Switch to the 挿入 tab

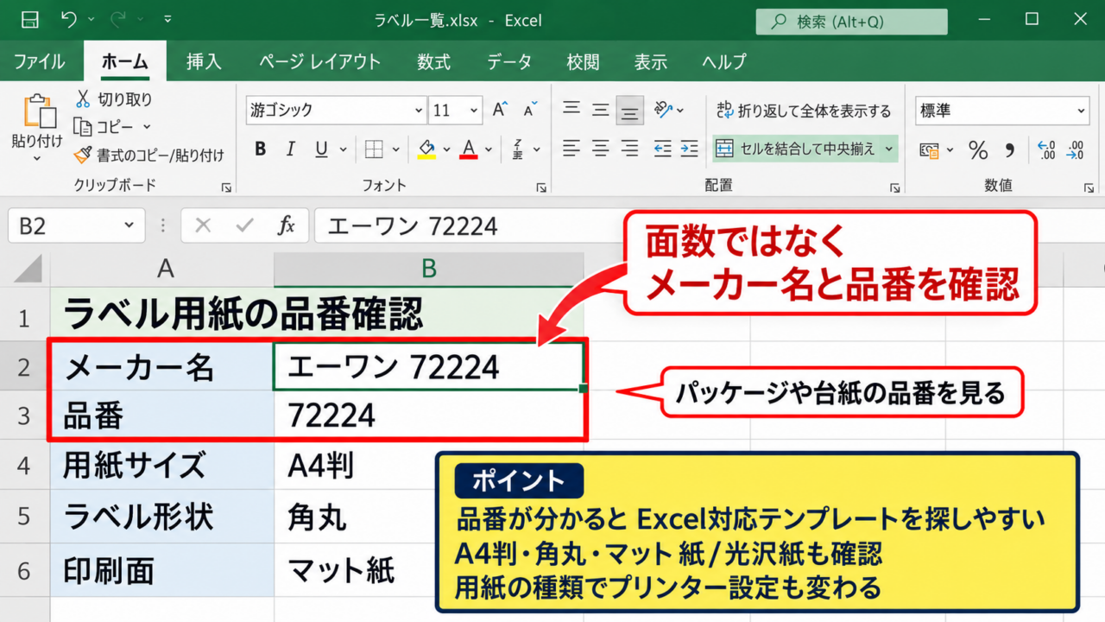click(x=205, y=62)
